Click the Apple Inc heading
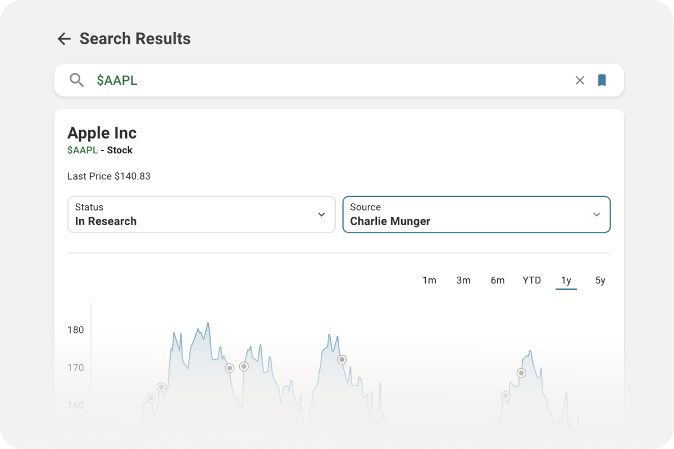The image size is (674, 449). (x=102, y=133)
